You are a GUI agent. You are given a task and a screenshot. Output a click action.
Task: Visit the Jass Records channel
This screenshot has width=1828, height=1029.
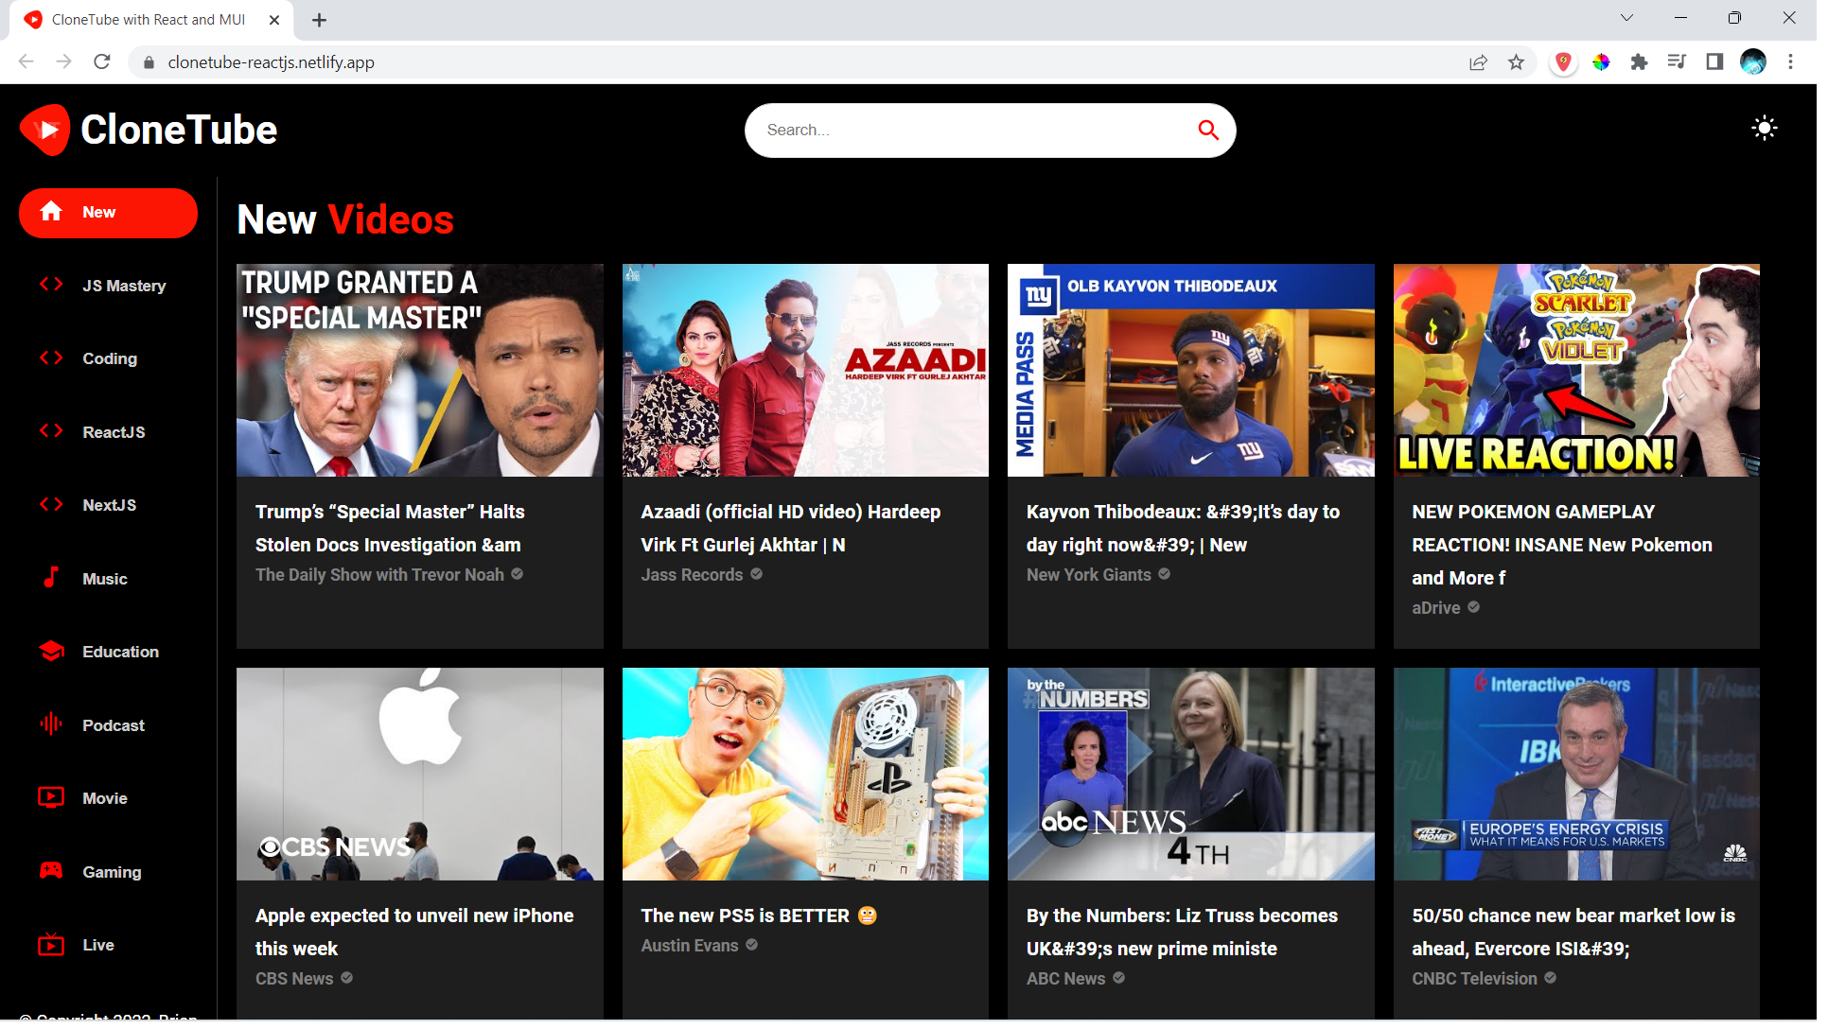(696, 578)
